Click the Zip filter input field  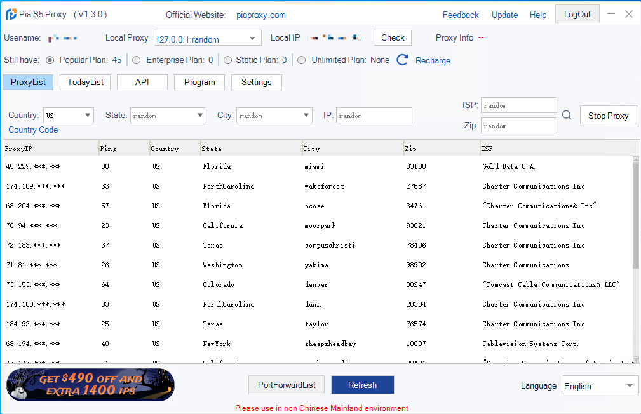[x=519, y=126]
